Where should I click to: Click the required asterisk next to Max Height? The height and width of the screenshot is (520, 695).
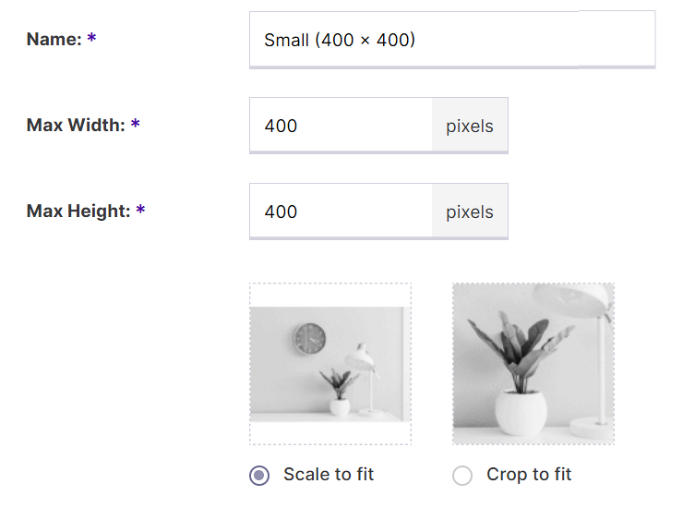(140, 209)
